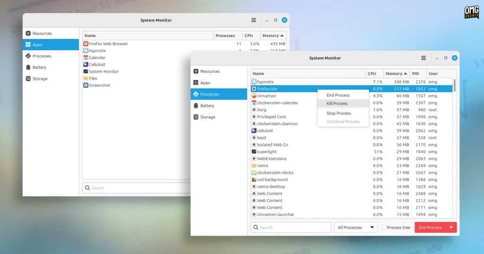Open hamburger menu in front System Monitor window
The height and width of the screenshot is (254, 484).
pos(423,58)
